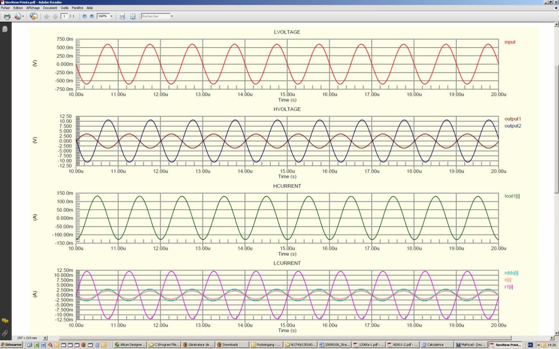The width and height of the screenshot is (559, 349).
Task: Click the page number input field
Action: tap(64, 16)
